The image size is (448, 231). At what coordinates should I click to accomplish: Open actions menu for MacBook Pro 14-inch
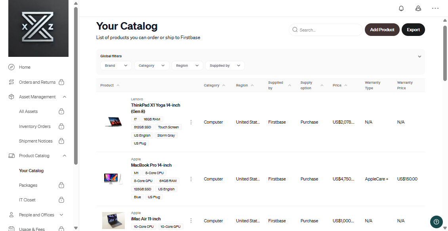(191, 179)
